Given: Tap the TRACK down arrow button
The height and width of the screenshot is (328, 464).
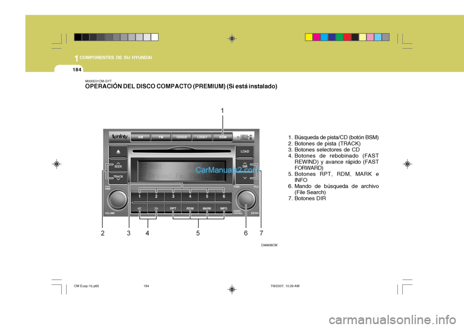Looking at the screenshot, I should 118,178.
